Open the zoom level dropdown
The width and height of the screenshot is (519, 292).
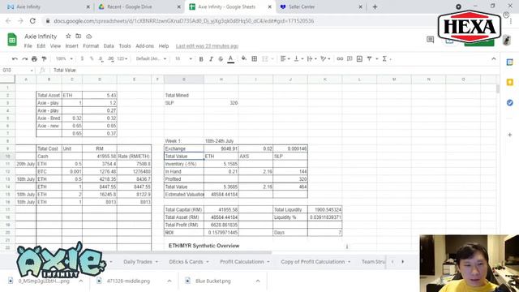click(64, 59)
